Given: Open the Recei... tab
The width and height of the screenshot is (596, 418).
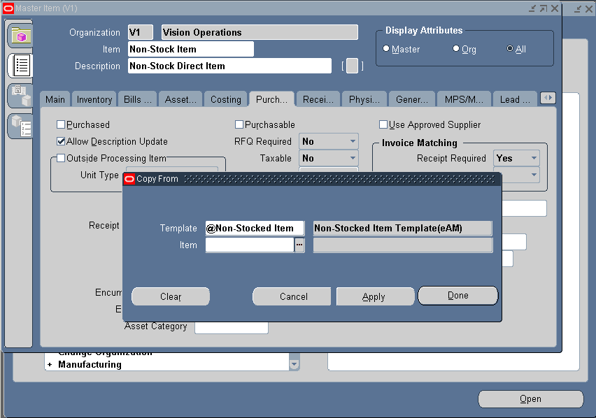Looking at the screenshot, I should point(318,99).
